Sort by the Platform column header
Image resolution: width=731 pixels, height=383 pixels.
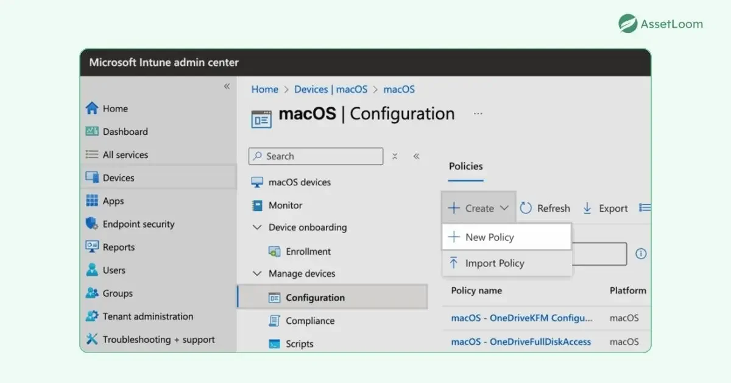click(x=628, y=290)
